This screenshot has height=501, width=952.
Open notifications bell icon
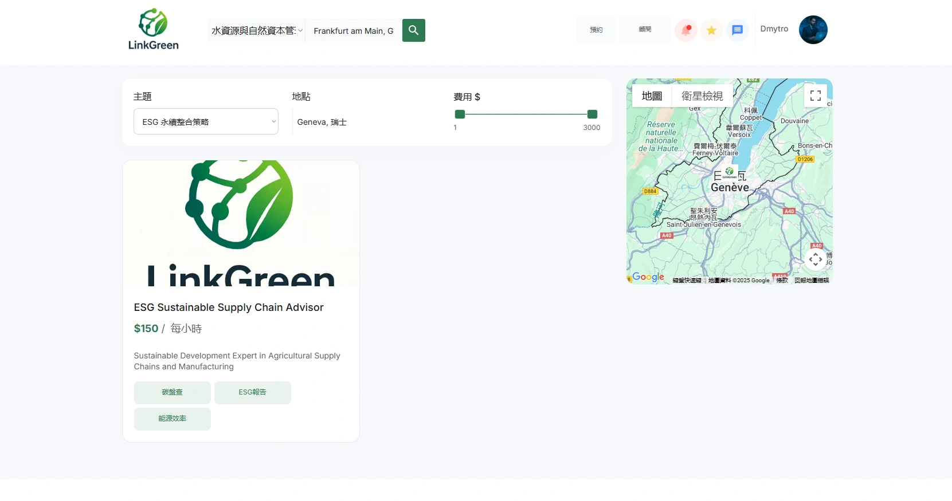point(685,30)
